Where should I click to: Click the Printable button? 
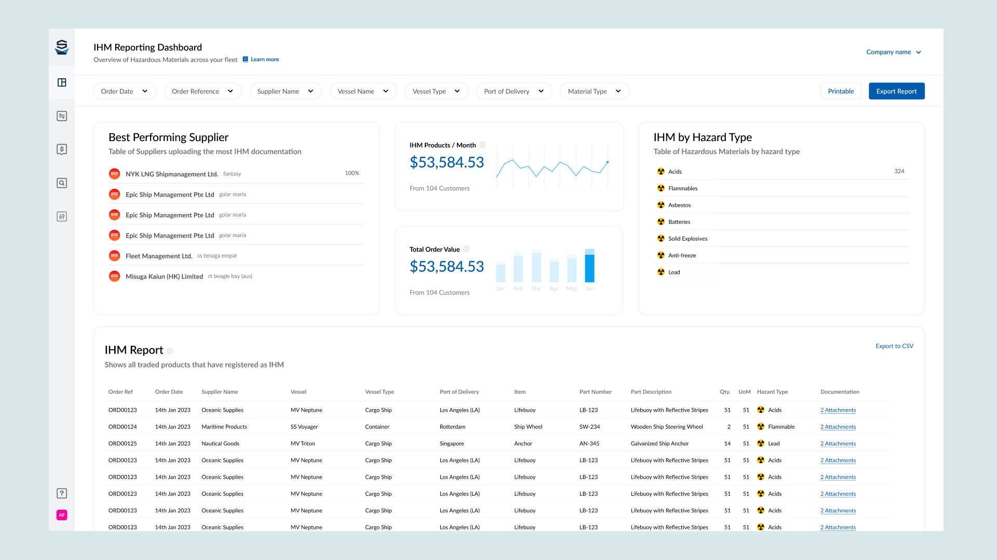841,91
